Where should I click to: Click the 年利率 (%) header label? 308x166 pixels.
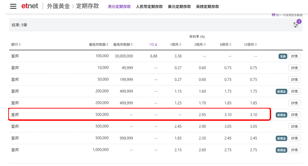[x=197, y=37]
